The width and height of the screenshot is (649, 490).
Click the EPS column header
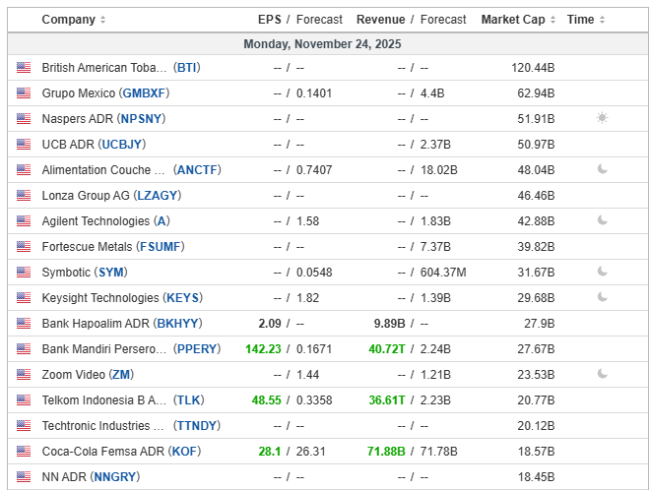pyautogui.click(x=269, y=20)
